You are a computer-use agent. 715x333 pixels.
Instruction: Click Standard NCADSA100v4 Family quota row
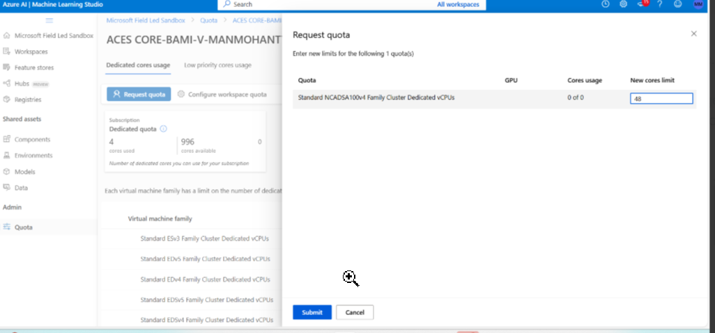point(494,99)
